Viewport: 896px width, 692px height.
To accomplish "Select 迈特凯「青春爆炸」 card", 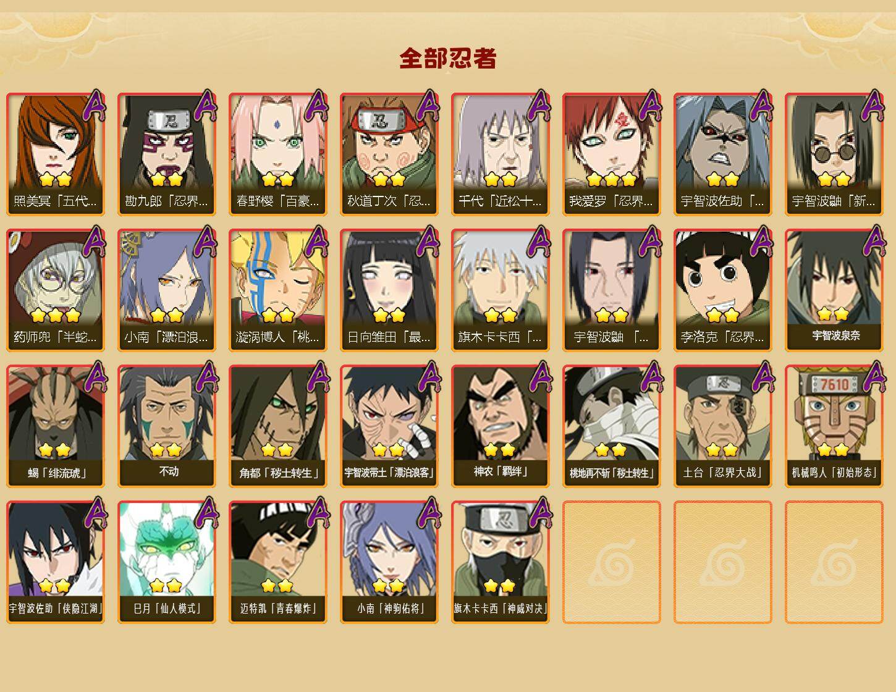I will 278,562.
